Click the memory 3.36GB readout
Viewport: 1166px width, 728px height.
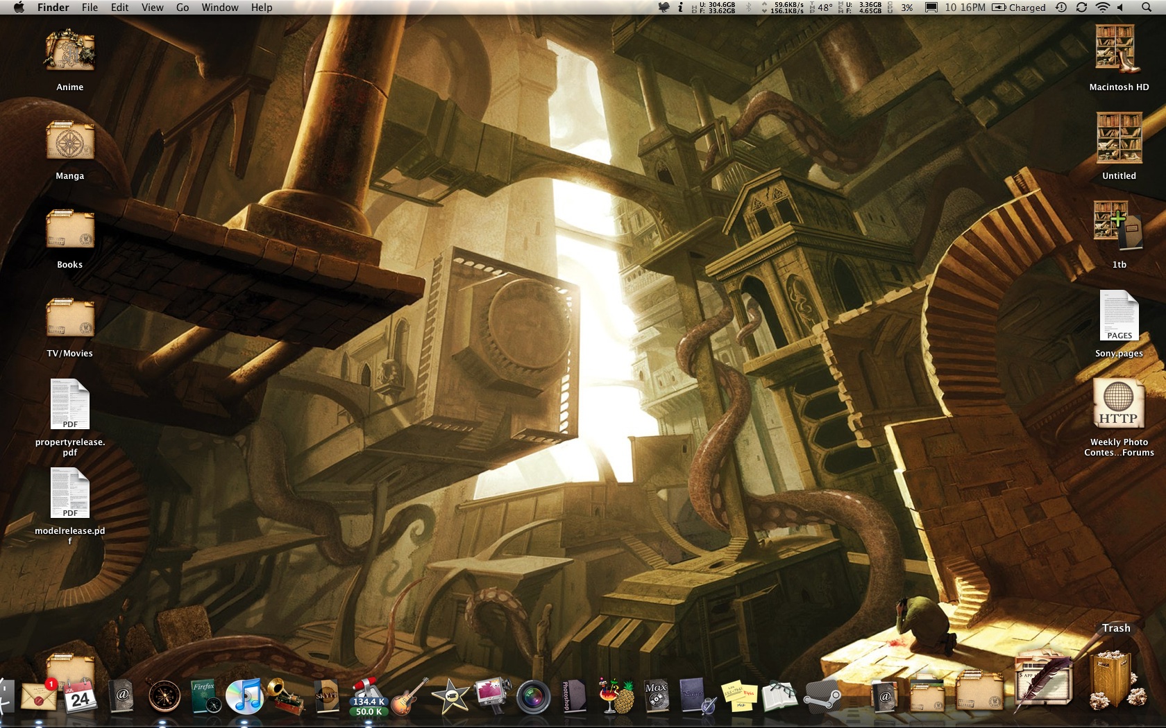point(861,8)
